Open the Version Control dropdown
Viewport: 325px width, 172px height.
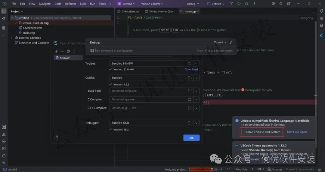pos(152,4)
